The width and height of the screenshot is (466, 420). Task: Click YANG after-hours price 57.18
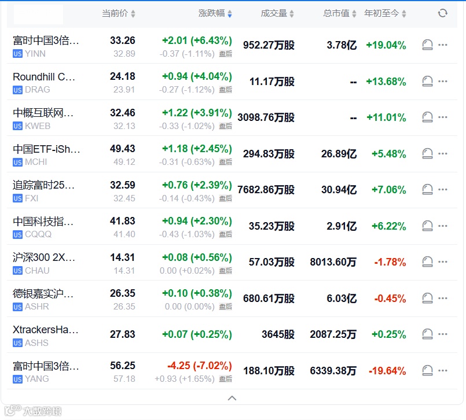click(x=124, y=379)
